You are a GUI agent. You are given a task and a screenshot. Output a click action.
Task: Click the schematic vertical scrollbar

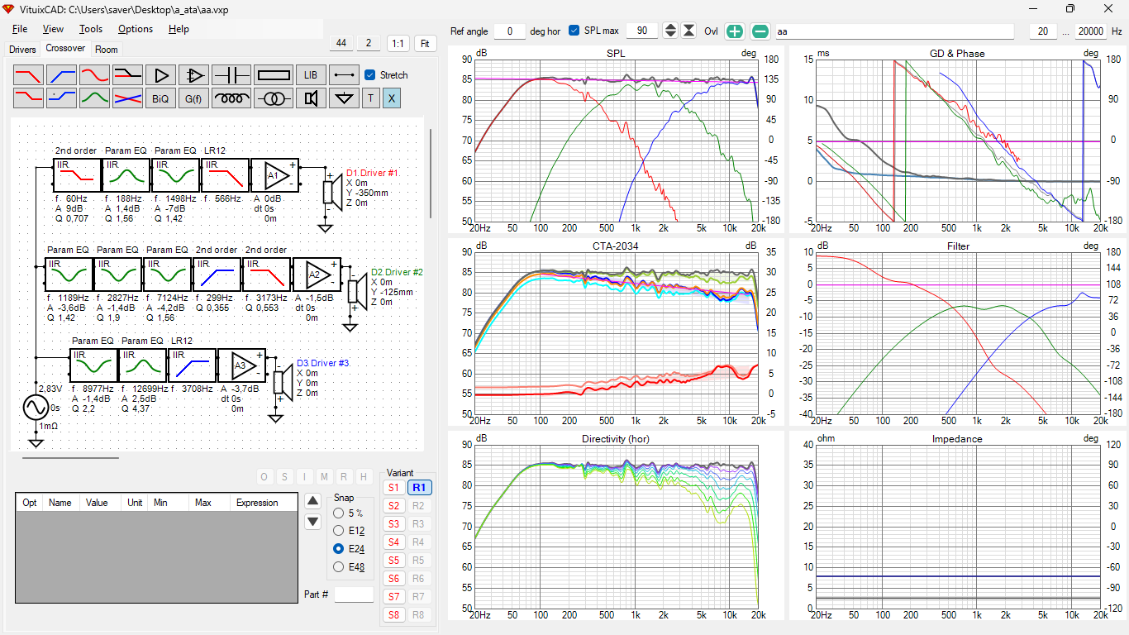430,174
